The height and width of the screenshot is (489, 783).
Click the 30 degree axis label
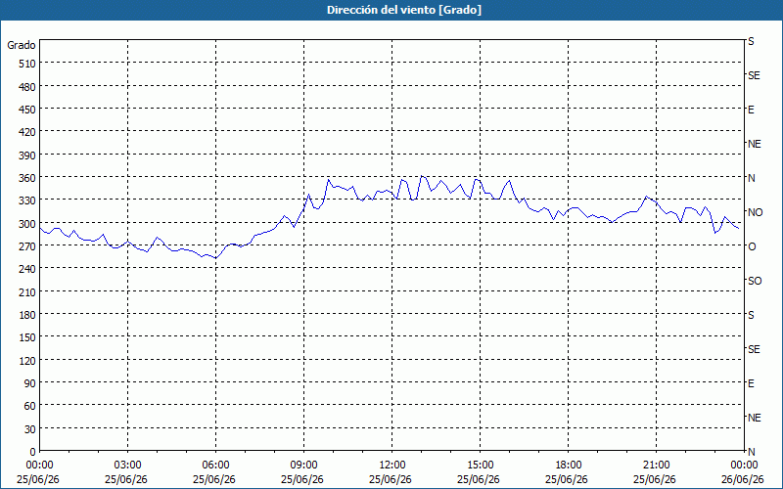point(30,429)
